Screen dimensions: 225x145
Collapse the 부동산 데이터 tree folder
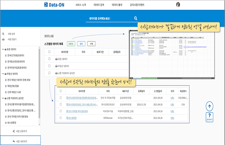[3, 74]
